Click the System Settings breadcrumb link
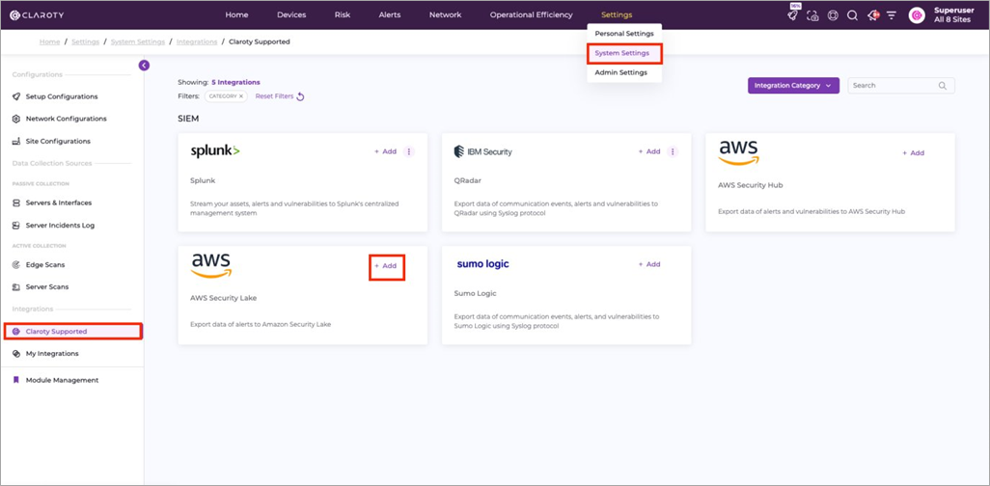990x486 pixels. 138,42
